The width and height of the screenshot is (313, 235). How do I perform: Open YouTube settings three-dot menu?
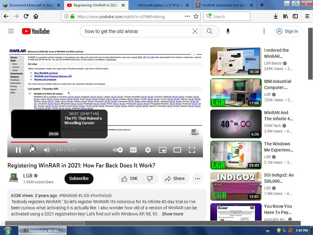point(264,31)
